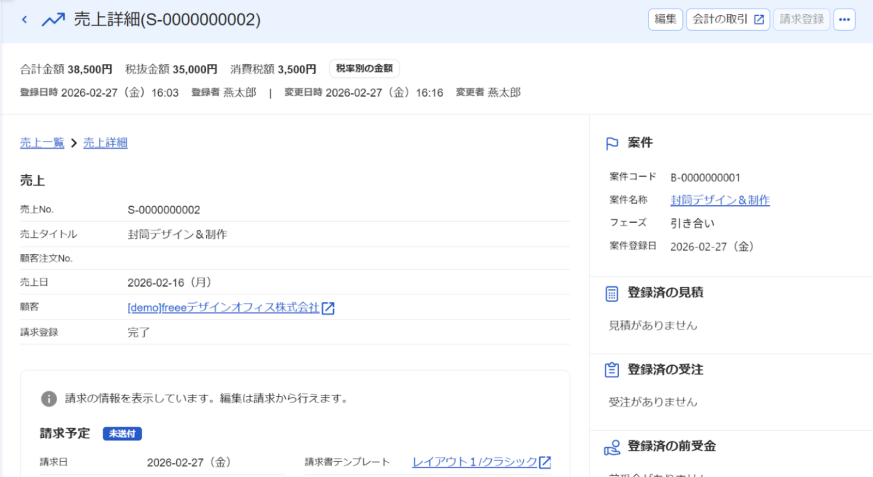Open the three-dots more options menu
Screen dimensions: 873x477
click(x=844, y=20)
